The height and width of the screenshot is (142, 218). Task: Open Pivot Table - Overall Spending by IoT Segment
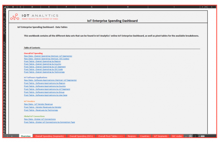(x=45, y=67)
